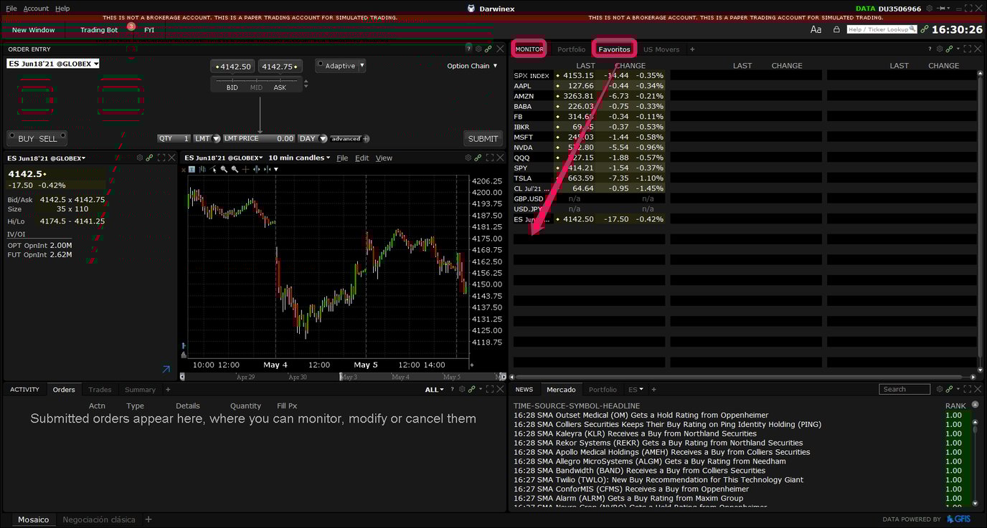Expand the advanced order options plus
This screenshot has height=528, width=987.
(x=366, y=138)
